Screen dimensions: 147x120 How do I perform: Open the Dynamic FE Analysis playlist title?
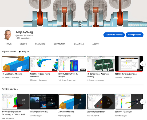[124, 112]
